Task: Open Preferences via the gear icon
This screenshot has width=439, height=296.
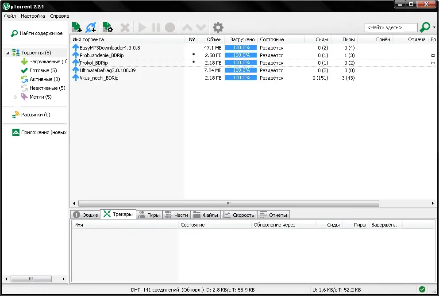Action: click(217, 27)
